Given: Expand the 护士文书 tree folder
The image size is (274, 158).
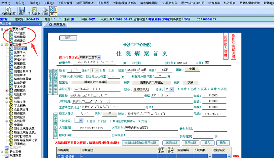Looking at the screenshot, I should (x=2, y=151).
